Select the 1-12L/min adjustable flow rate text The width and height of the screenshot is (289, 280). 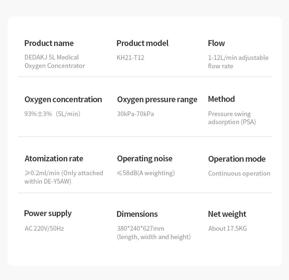(238, 62)
